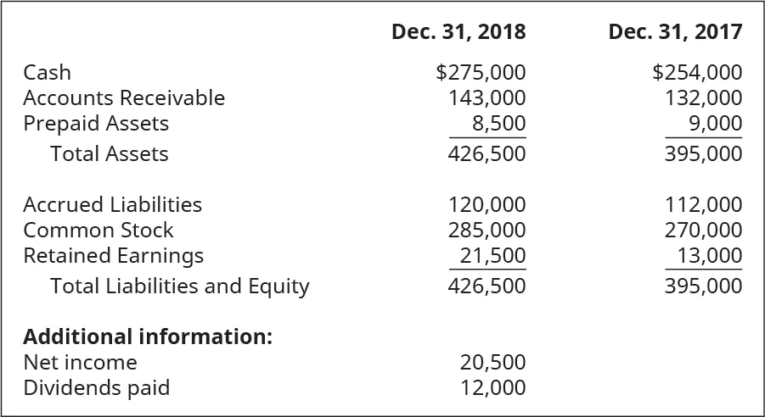Click the Accrued Liabilities label

tap(112, 205)
